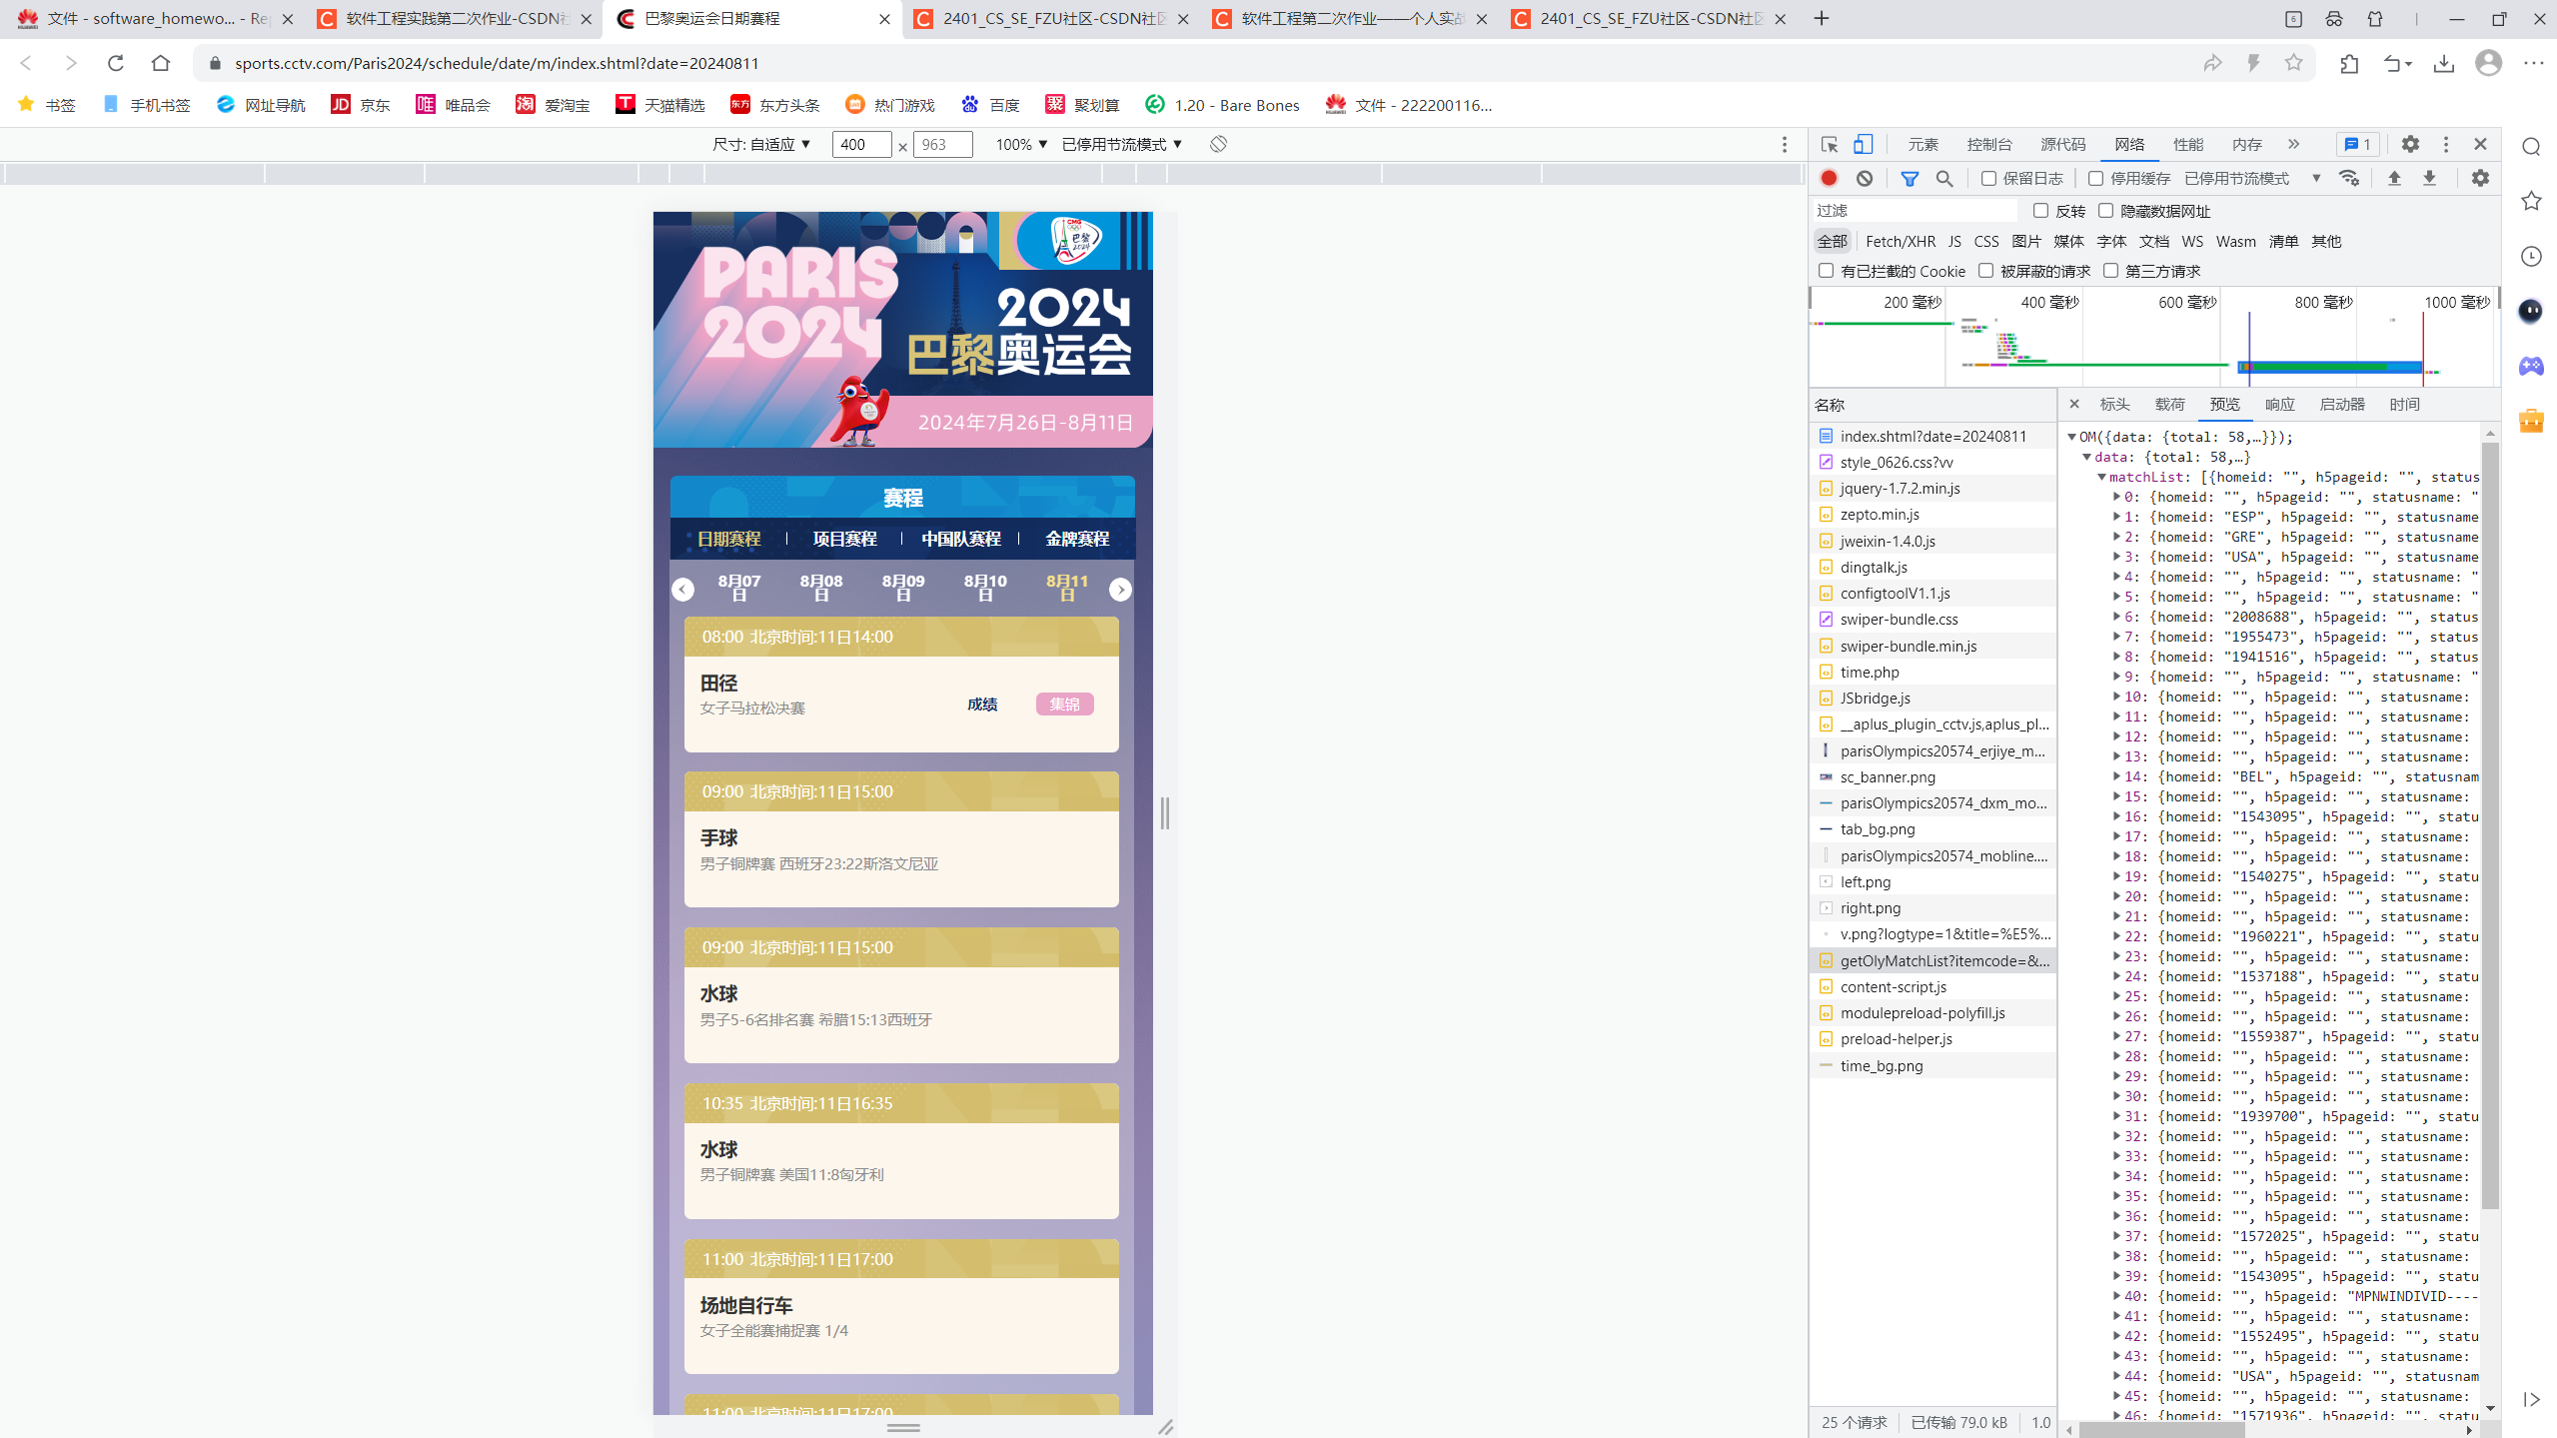Select the 8月10日 date

985,587
